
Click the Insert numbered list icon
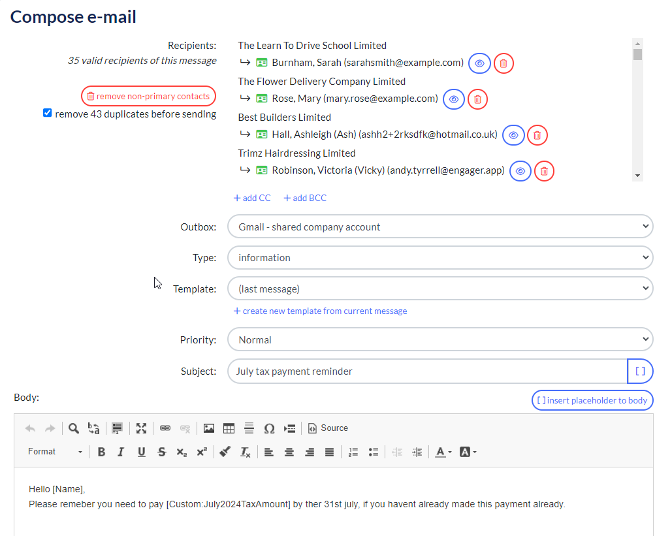point(353,452)
